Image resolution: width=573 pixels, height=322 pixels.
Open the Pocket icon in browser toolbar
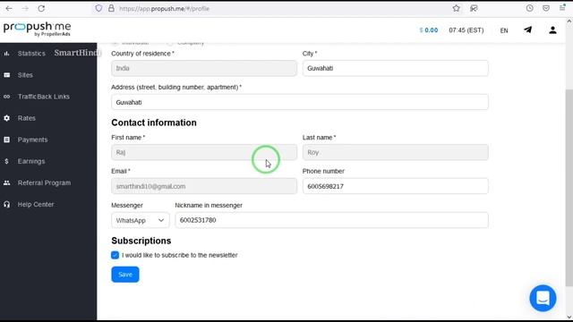(546, 8)
